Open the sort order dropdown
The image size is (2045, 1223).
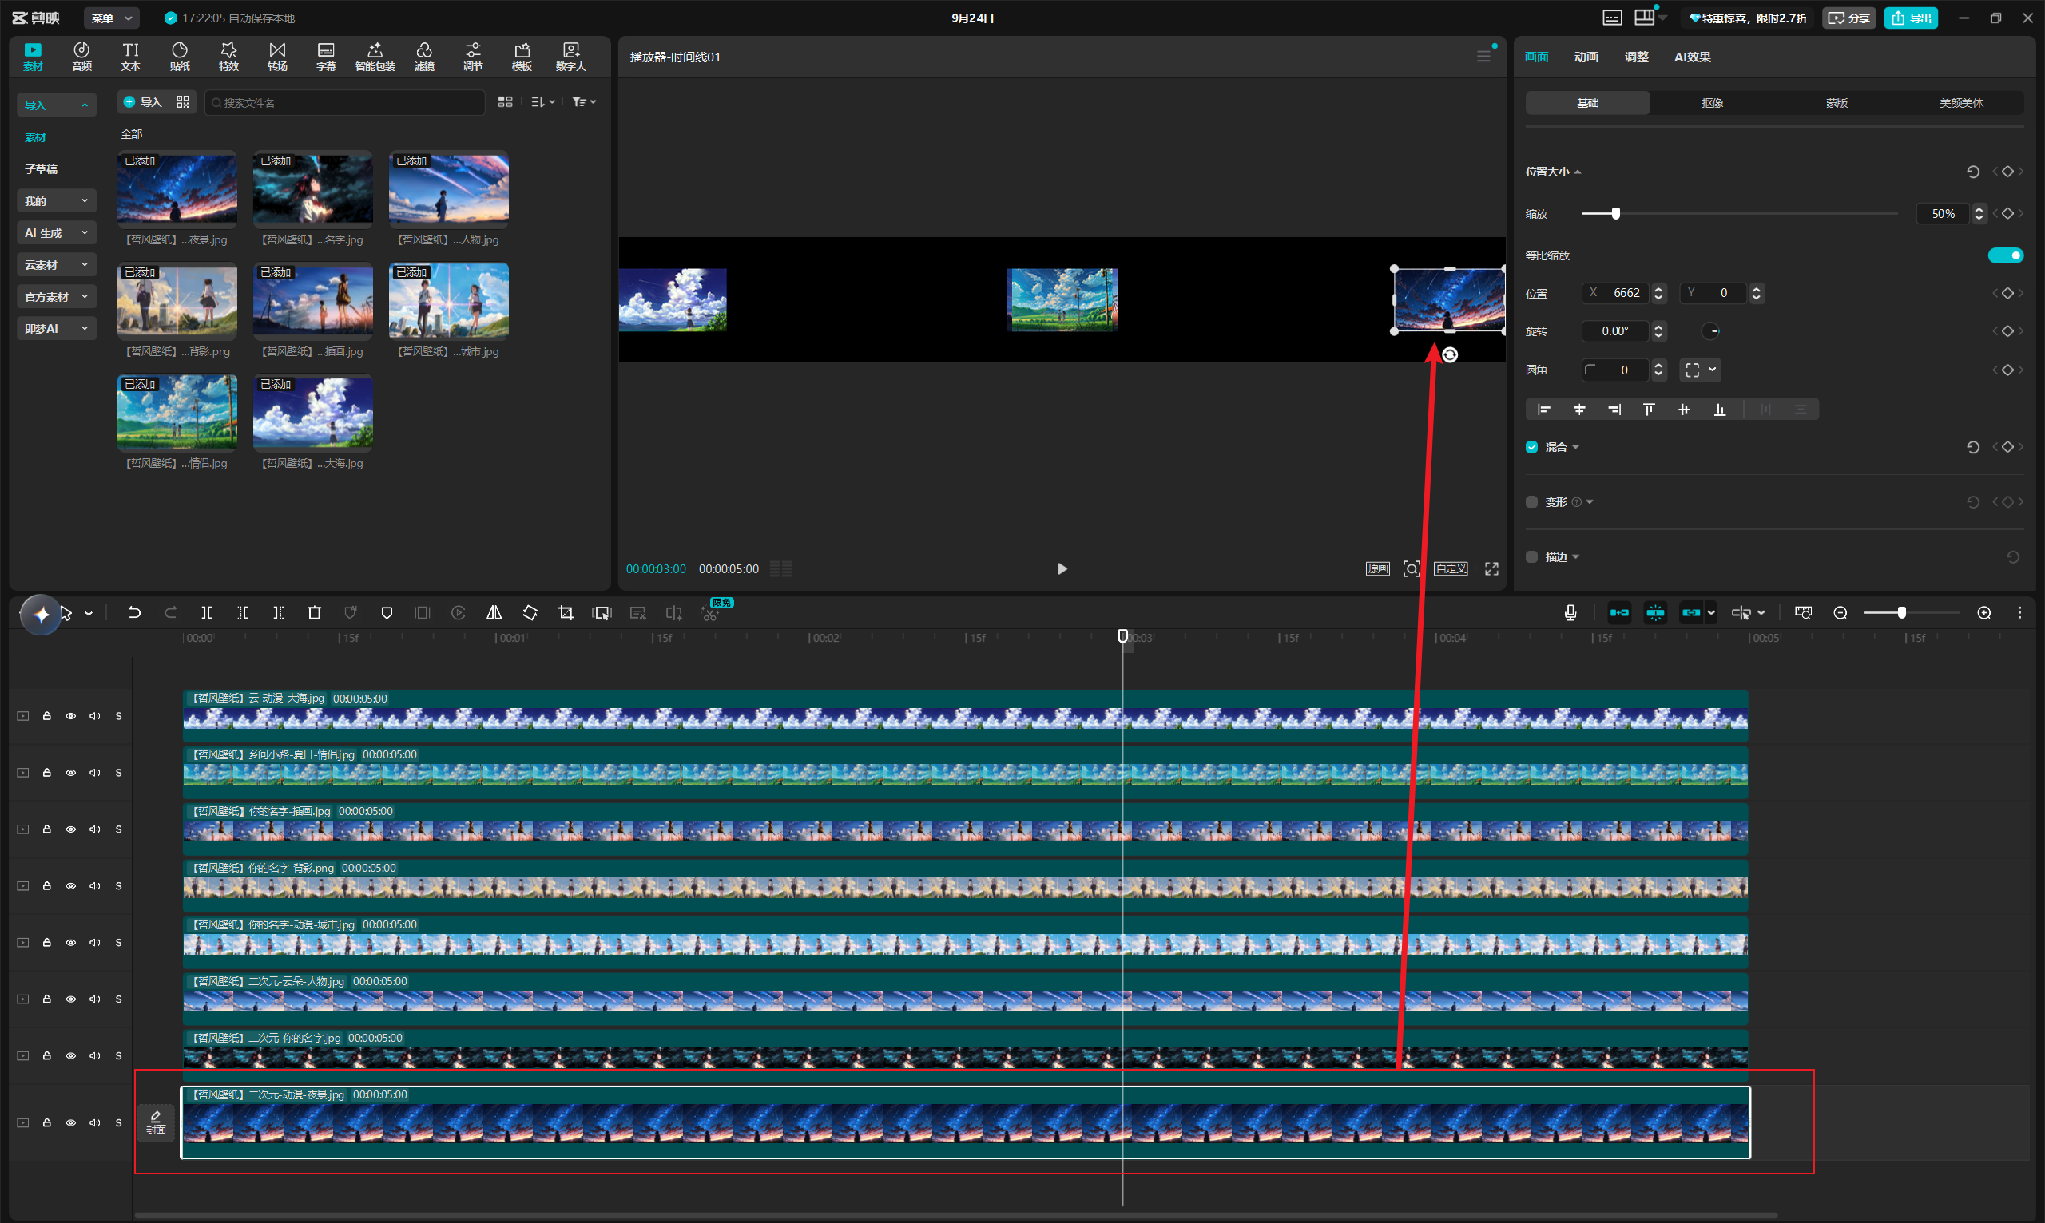coord(542,102)
